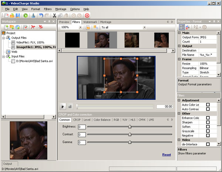222x172 pixels.
Task: Click the edit item icon in Workspace
Action: 25,27
